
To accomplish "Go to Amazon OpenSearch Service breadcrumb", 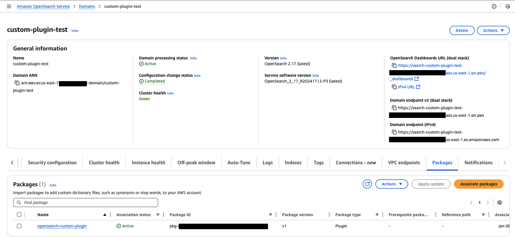I will point(43,6).
